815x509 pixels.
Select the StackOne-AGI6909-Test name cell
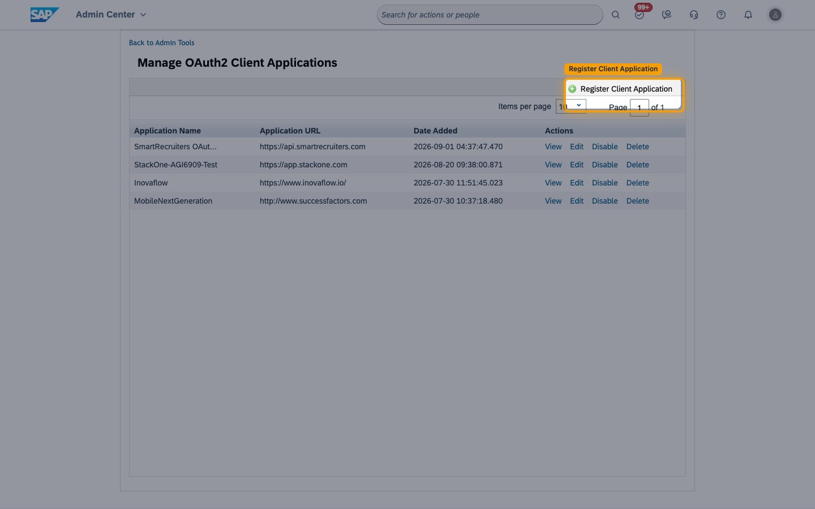(175, 165)
